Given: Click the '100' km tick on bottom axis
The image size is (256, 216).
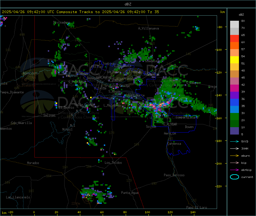Looking at the screenshot, I should point(147,212).
